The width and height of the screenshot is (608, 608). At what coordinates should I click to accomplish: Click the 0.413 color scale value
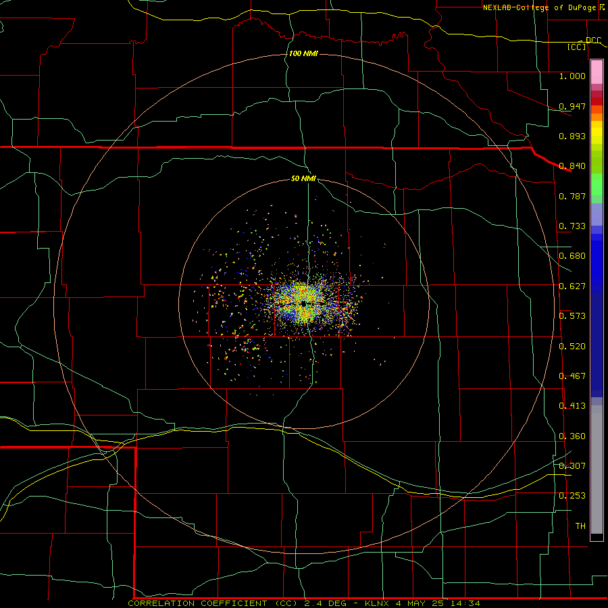coord(572,406)
